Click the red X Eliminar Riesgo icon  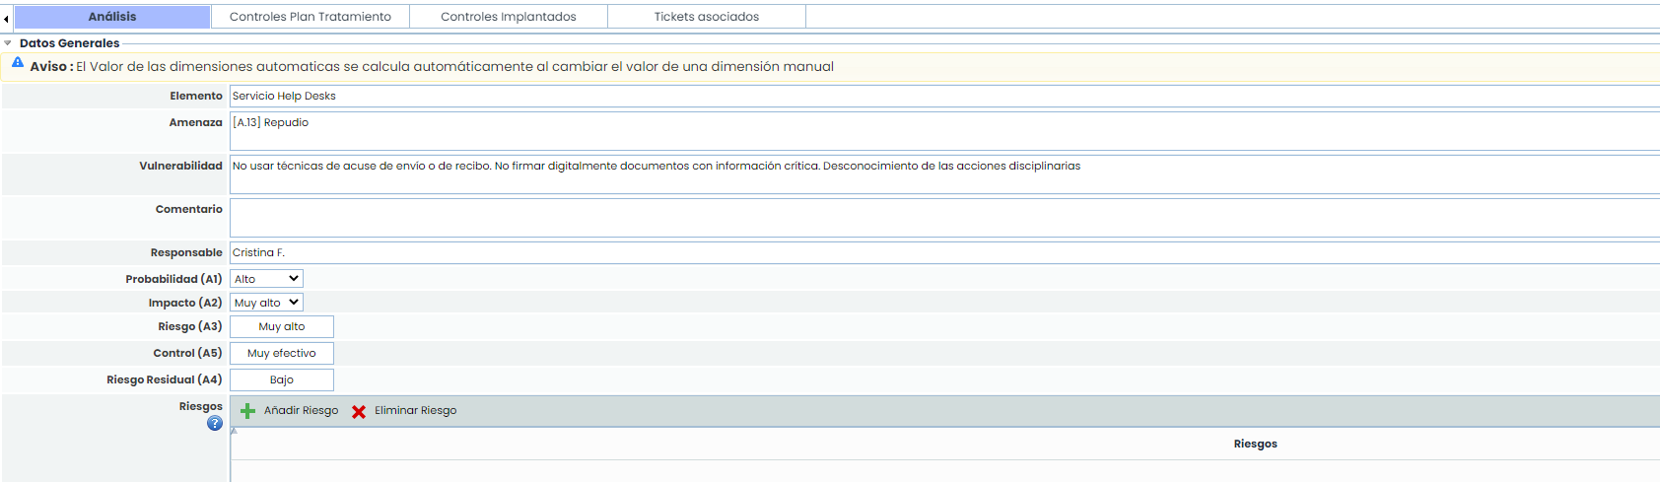(x=359, y=411)
